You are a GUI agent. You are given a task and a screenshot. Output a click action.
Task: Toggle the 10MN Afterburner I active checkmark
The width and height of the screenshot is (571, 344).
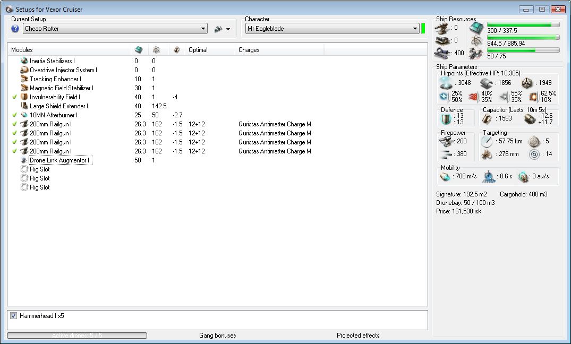(x=14, y=115)
